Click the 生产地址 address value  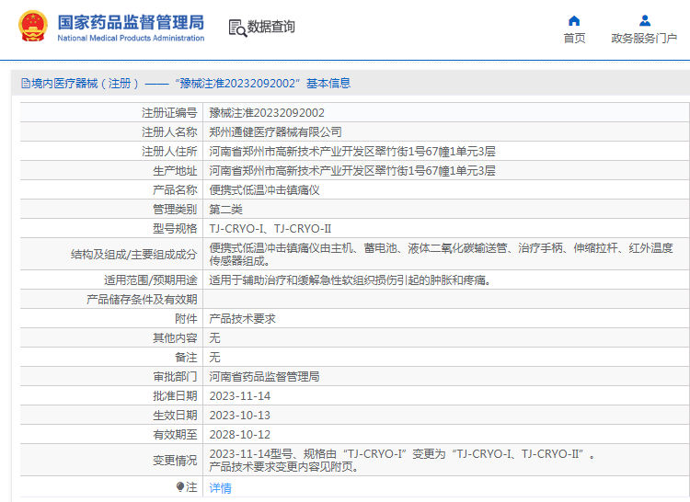point(352,171)
